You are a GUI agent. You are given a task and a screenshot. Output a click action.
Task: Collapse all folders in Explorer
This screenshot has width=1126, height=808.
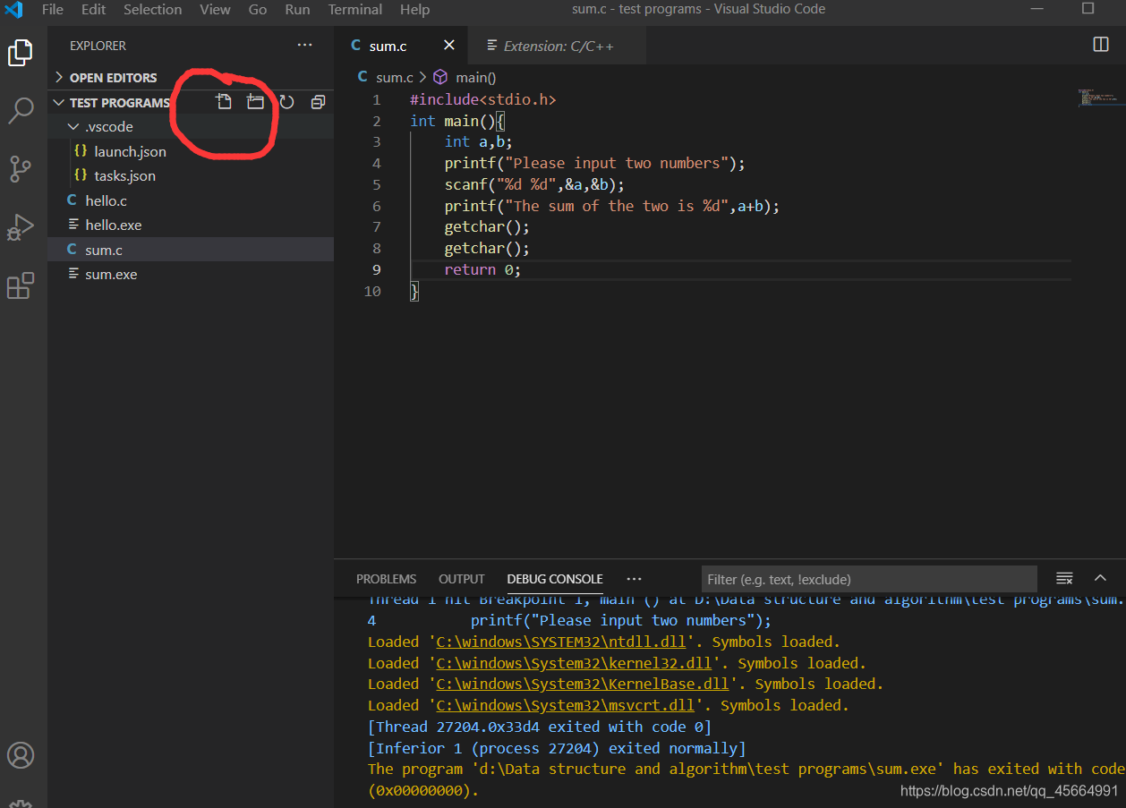(x=318, y=102)
